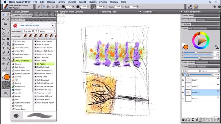Viewport: 221px width, 124px height.
Task: Select the Brush tool in the toolbox
Action: (4, 14)
